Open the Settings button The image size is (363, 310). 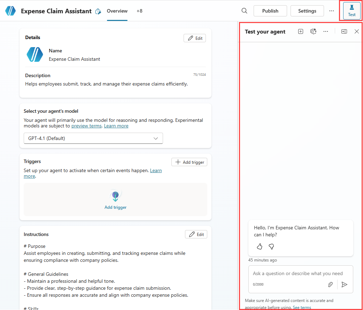click(x=307, y=11)
